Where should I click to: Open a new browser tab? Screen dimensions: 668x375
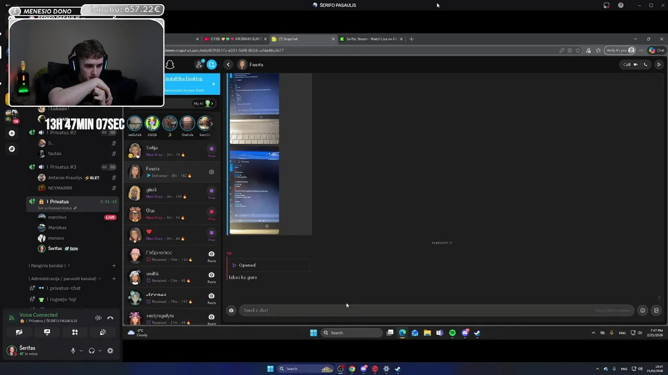tap(411, 39)
